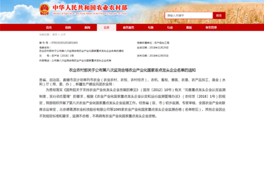The image size is (264, 176).
Task: Open the 新闻 navigation tab
Action: [87, 27]
